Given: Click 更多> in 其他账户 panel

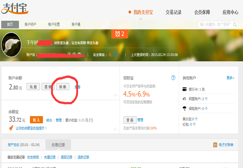Looking at the screenshot, I should (230, 78).
